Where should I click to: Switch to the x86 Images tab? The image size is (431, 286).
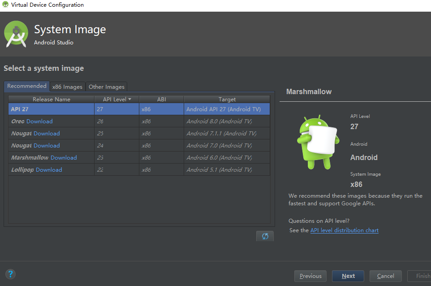pyautogui.click(x=67, y=87)
